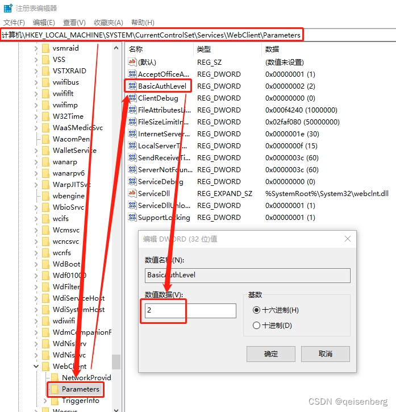This screenshot has width=396, height=412.
Task: Expand the VSTXRAID tree node
Action: pyautogui.click(x=36, y=71)
